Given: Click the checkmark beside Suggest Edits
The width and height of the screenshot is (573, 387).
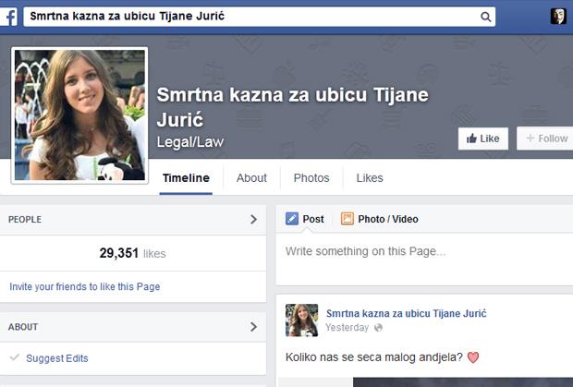Looking at the screenshot, I should tap(14, 357).
